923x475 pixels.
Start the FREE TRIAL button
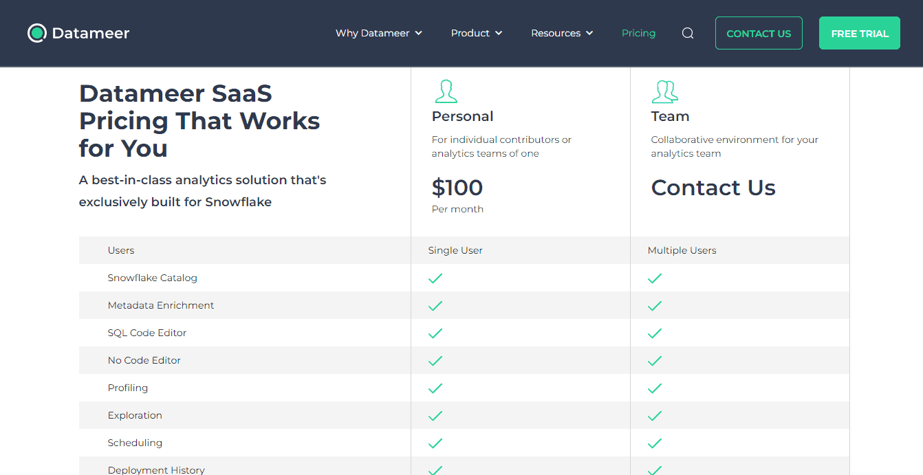click(860, 33)
